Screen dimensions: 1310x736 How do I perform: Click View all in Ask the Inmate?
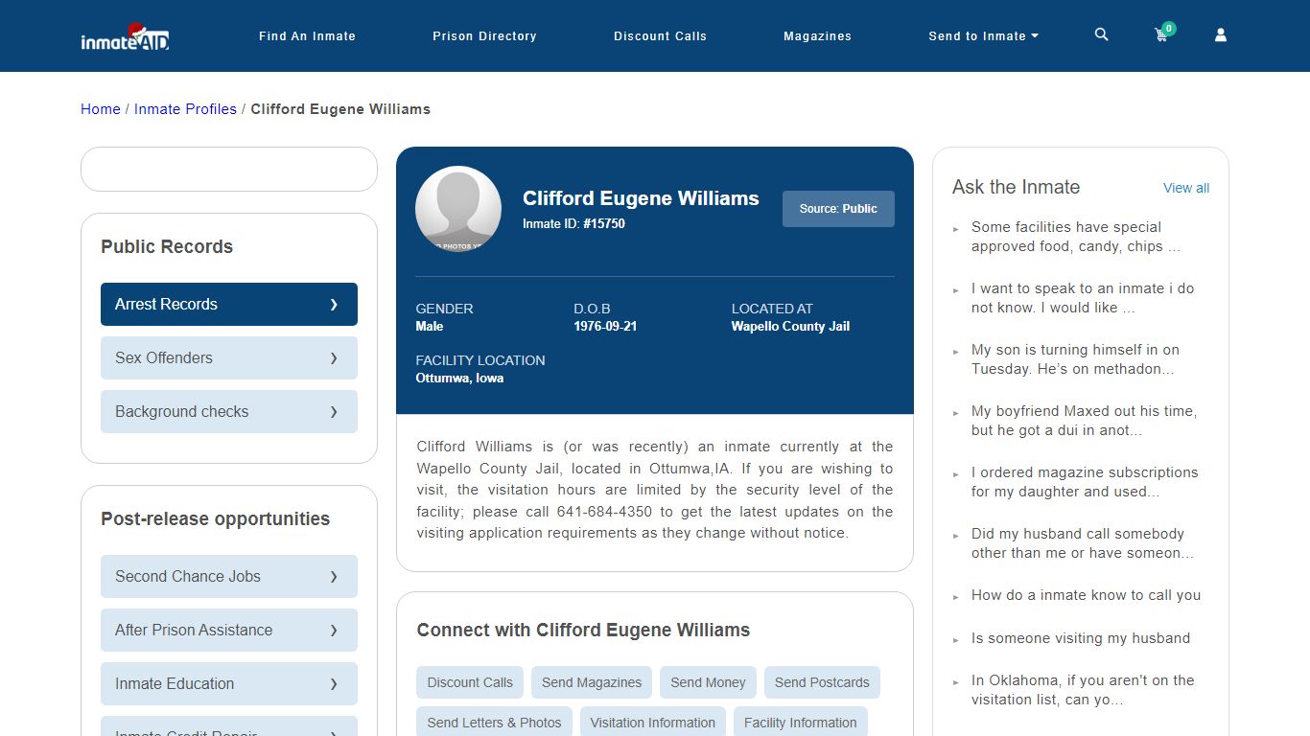tap(1186, 188)
